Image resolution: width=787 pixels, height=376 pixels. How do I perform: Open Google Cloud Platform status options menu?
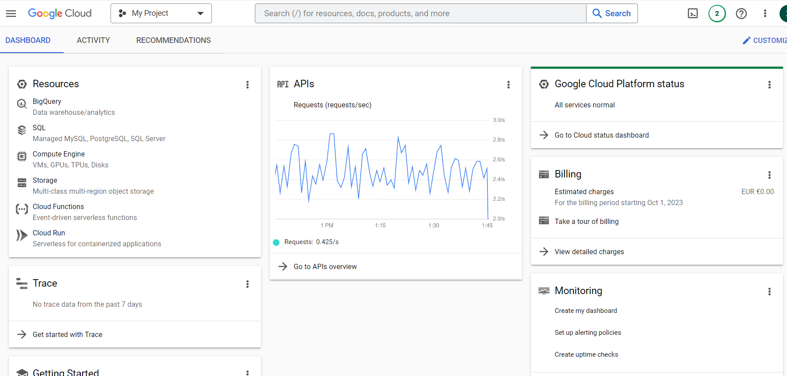(x=769, y=85)
